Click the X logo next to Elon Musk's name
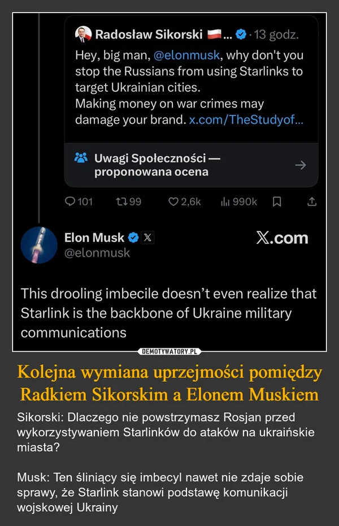The image size is (339, 526). point(147,238)
